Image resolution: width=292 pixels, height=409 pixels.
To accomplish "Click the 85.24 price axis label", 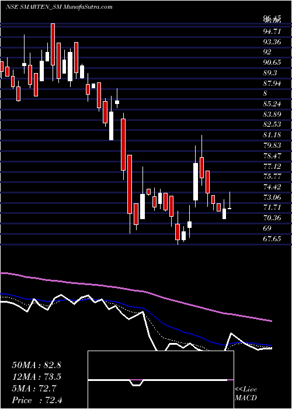I will click(272, 104).
